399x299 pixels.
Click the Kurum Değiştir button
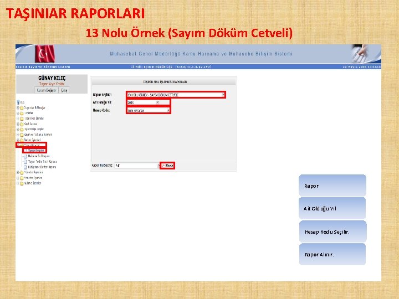click(x=47, y=90)
